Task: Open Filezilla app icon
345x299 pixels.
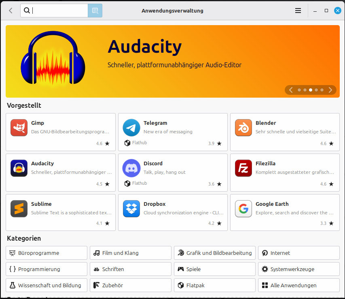Action: coord(243,168)
